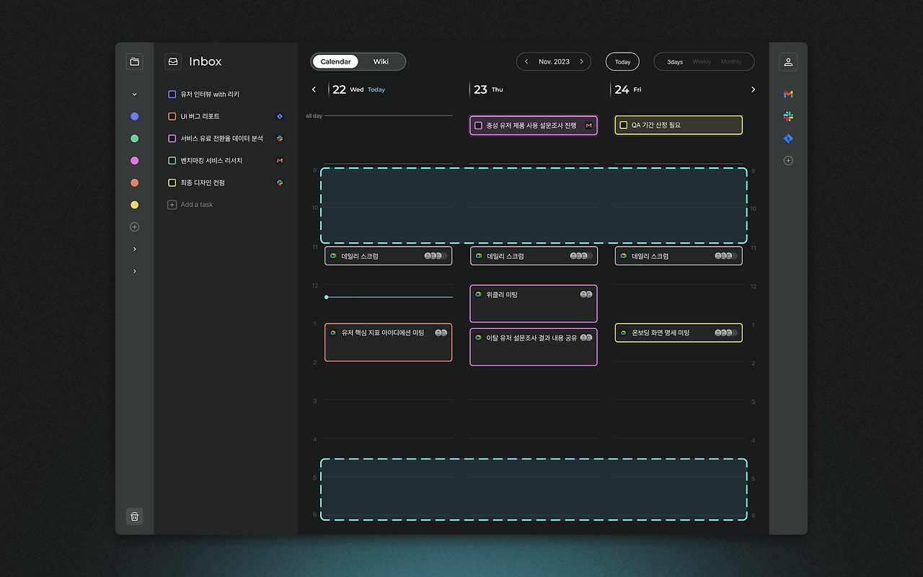Show next days with right calendar arrow
The height and width of the screenshot is (577, 923).
[x=754, y=89]
